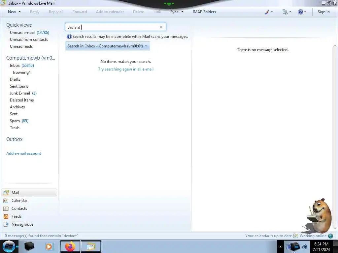Click the Windows Live Mail taskbar icon
This screenshot has width=338, height=253.
point(91,246)
